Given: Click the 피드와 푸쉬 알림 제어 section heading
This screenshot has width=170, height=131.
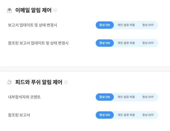Looking at the screenshot, I should click(39, 82).
